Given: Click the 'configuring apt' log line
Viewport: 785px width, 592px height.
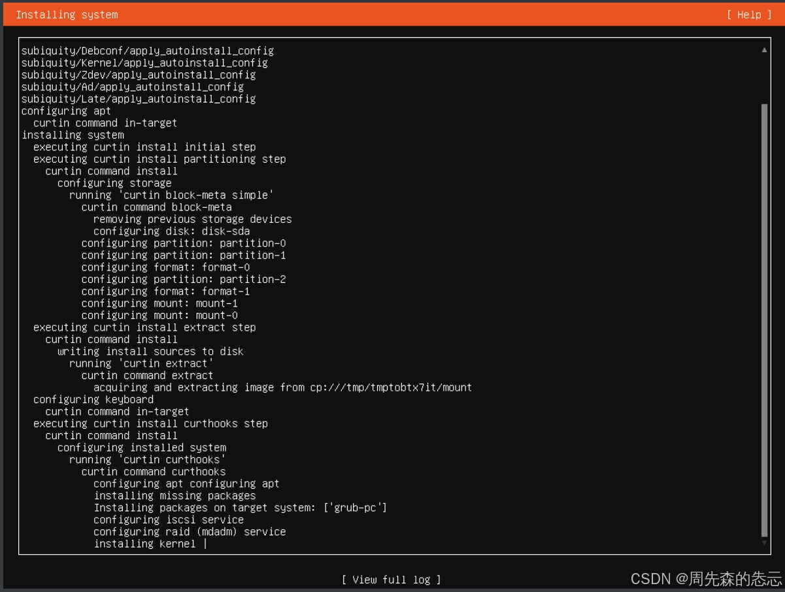Looking at the screenshot, I should click(66, 111).
